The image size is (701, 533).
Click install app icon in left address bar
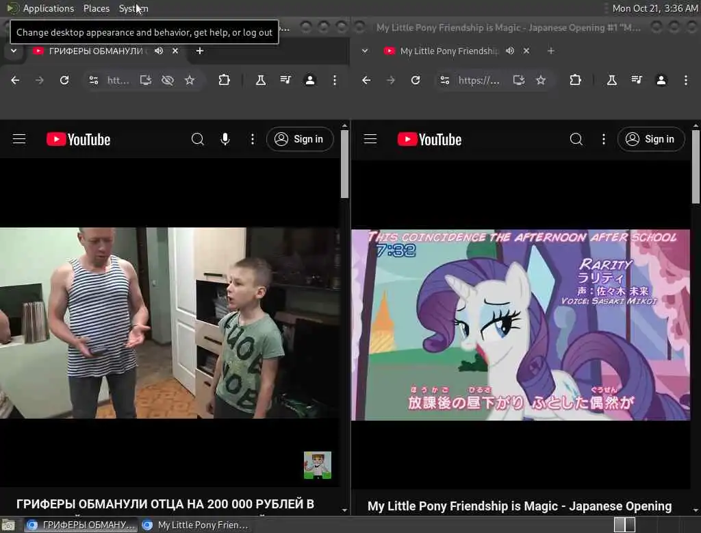click(x=145, y=80)
